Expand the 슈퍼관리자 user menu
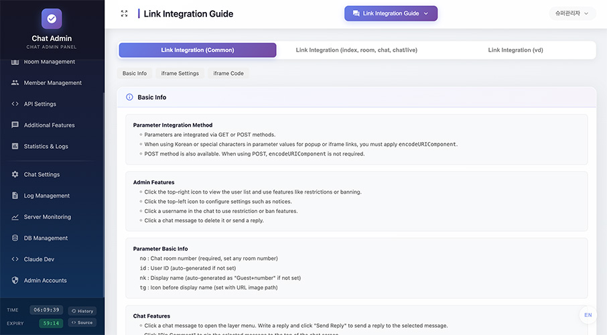607x335 pixels. pyautogui.click(x=571, y=13)
